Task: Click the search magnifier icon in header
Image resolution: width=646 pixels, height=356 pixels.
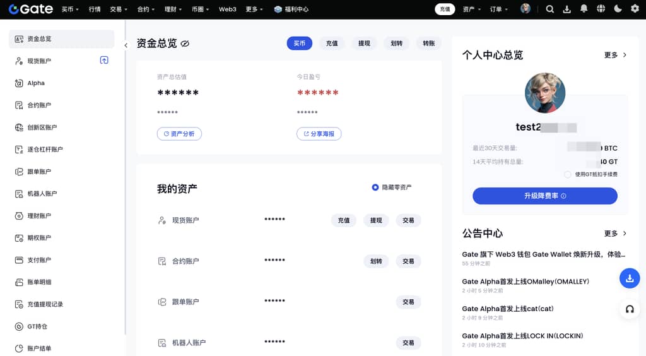Action: click(x=549, y=9)
